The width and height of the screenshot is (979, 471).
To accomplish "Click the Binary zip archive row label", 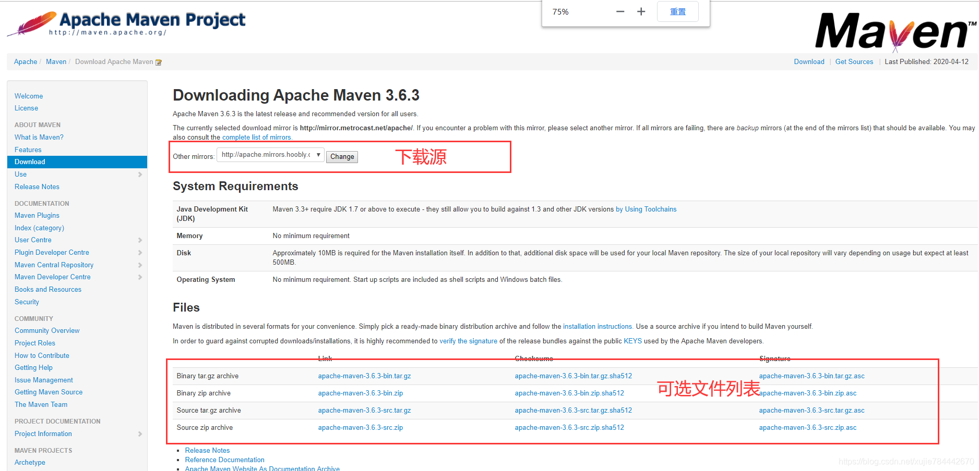I will pyautogui.click(x=204, y=393).
